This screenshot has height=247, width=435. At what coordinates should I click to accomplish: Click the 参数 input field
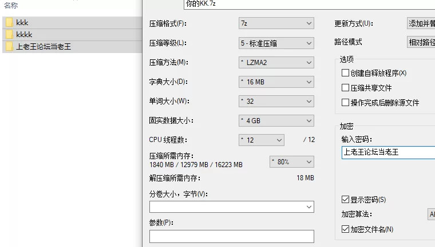click(x=232, y=237)
